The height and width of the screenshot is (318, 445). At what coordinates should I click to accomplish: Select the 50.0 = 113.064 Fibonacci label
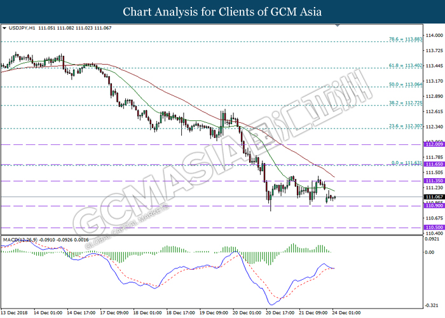tap(406, 85)
